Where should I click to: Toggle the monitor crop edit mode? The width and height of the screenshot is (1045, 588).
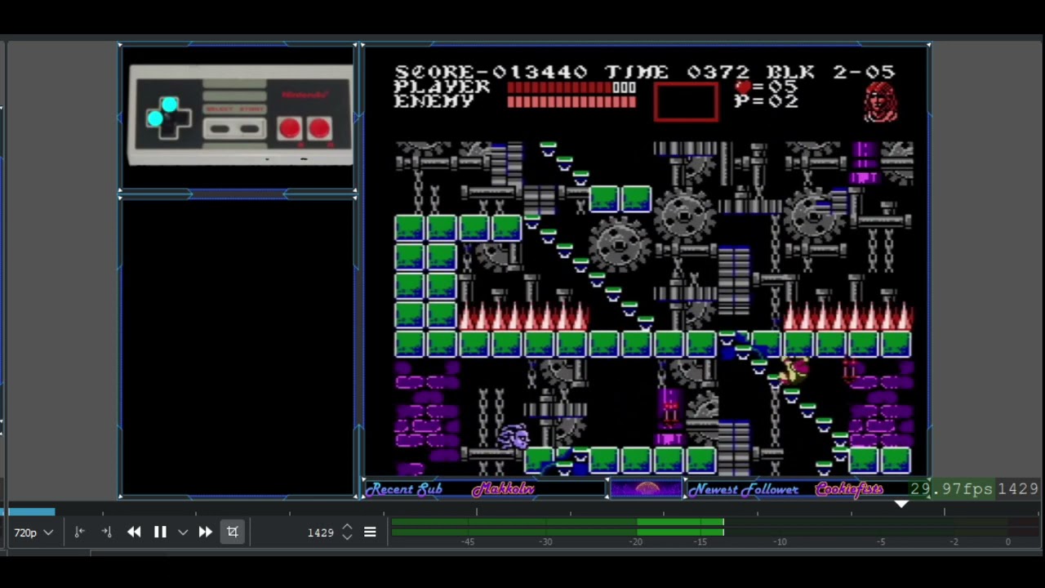tap(233, 532)
